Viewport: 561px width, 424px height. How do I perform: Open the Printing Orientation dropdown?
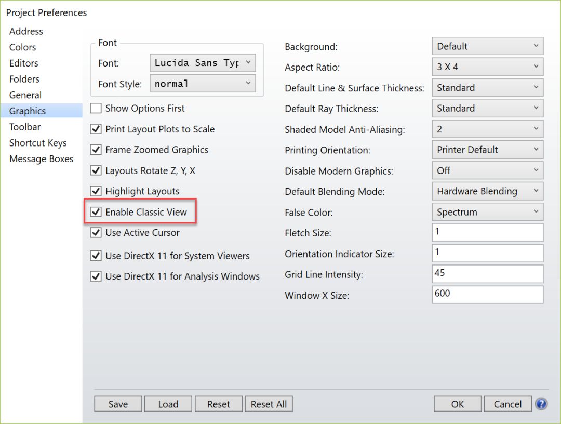[x=487, y=150]
